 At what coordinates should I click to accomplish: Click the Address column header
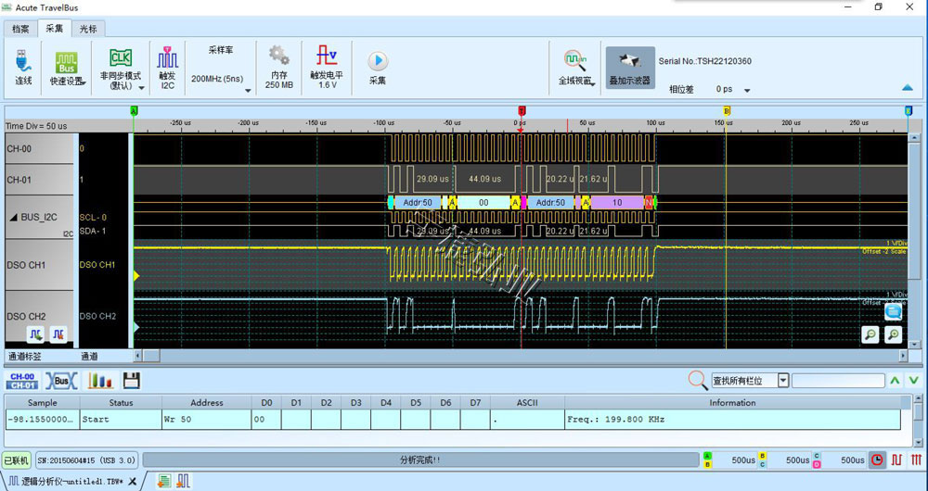pos(207,402)
